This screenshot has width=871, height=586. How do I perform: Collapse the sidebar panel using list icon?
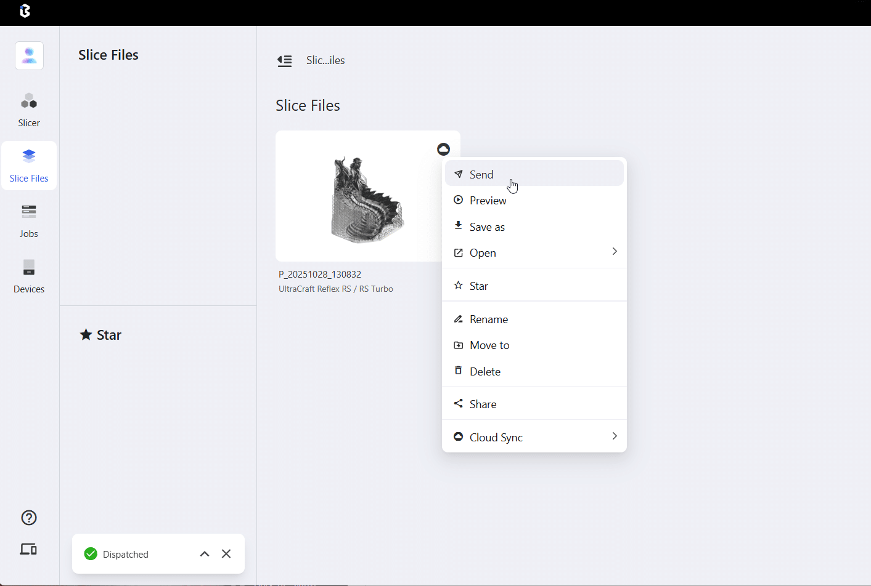(284, 61)
